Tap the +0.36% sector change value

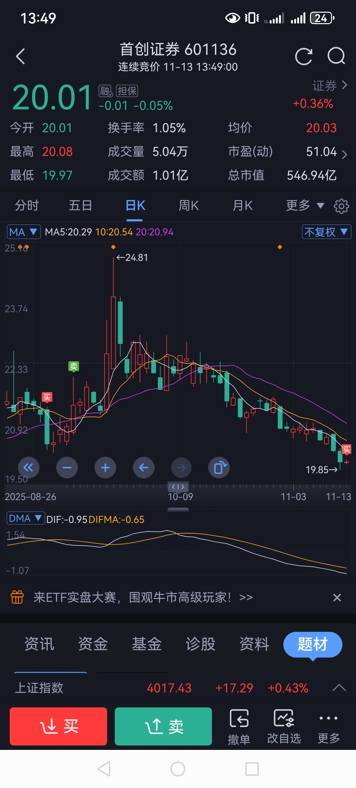[313, 104]
